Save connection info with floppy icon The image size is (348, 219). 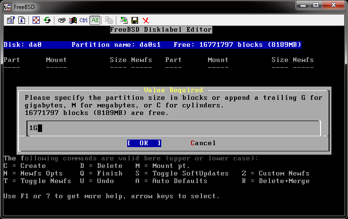point(135,20)
